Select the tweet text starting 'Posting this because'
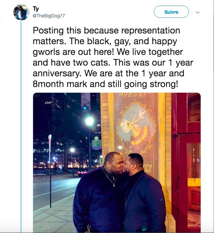 [113, 57]
